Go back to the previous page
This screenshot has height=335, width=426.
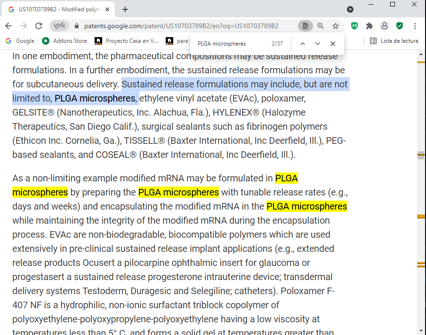(8, 26)
